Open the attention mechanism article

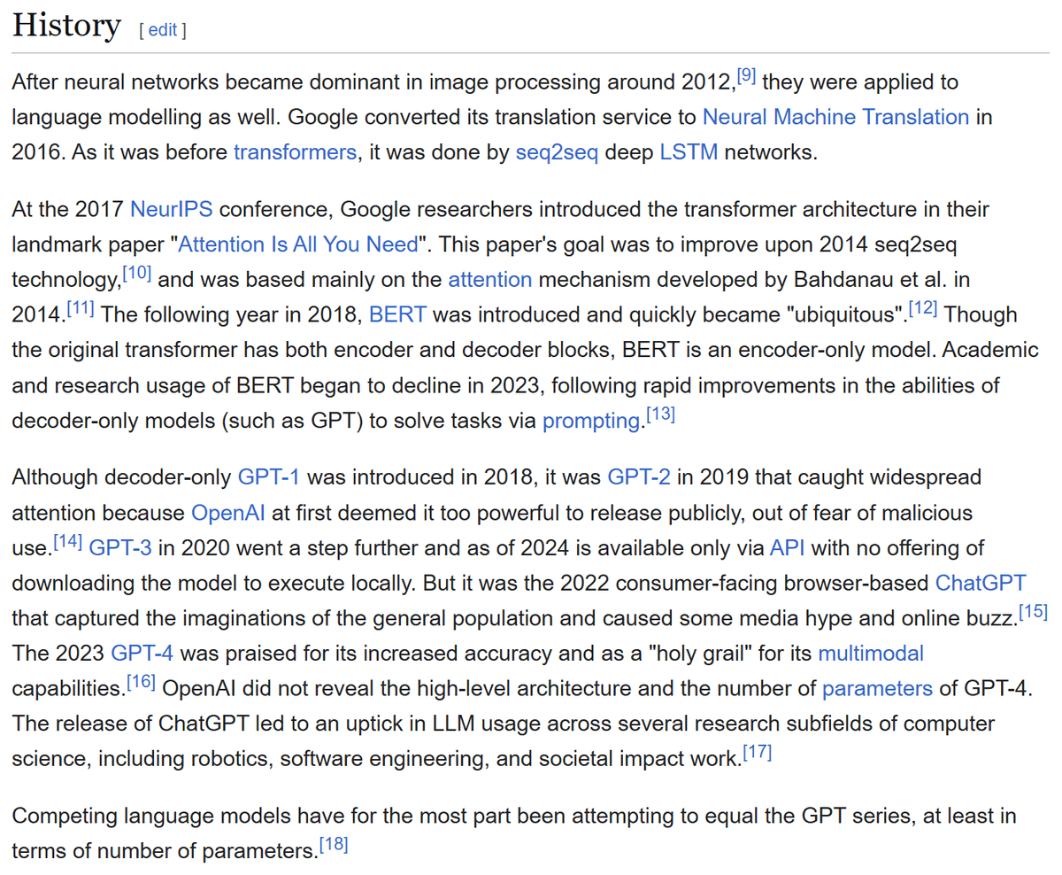click(x=490, y=280)
